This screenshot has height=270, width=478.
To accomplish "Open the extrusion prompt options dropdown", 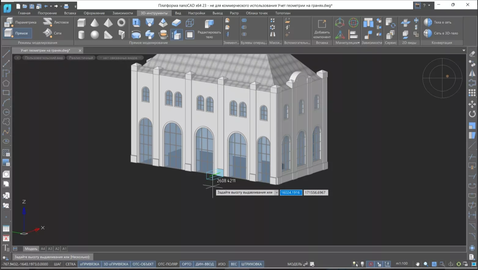I will pos(276,193).
